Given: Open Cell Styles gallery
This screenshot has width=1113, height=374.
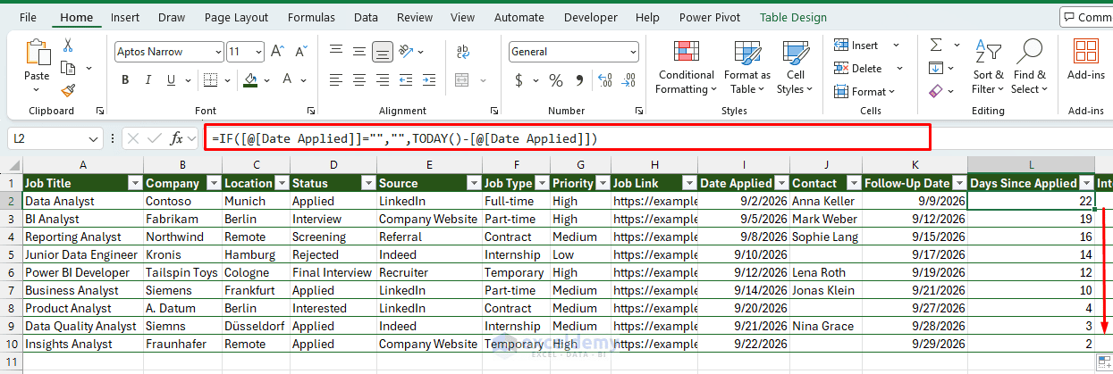Looking at the screenshot, I should coord(795,68).
